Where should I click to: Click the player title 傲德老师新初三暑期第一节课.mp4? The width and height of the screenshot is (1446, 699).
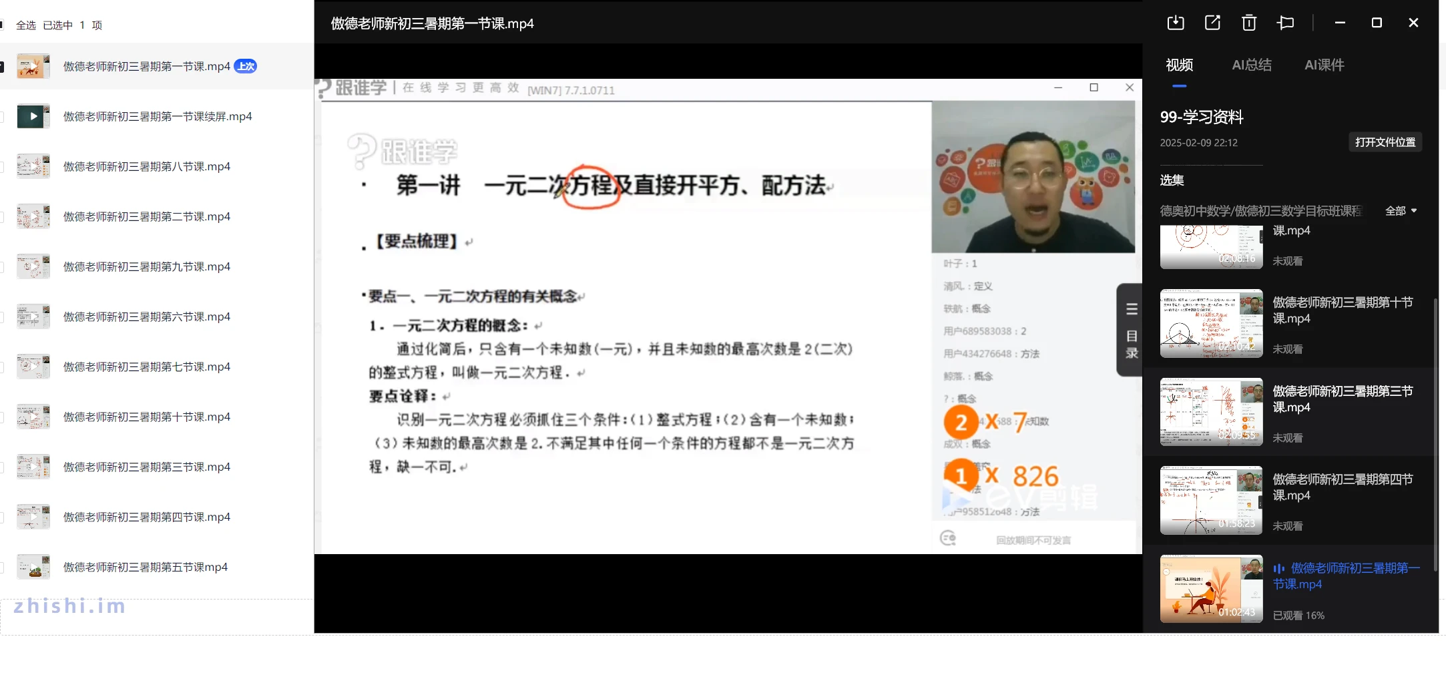tap(432, 23)
